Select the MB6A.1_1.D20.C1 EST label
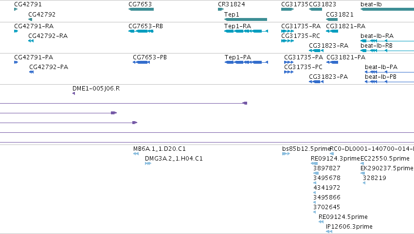Viewport: 414px width, 234px height. 160,149
